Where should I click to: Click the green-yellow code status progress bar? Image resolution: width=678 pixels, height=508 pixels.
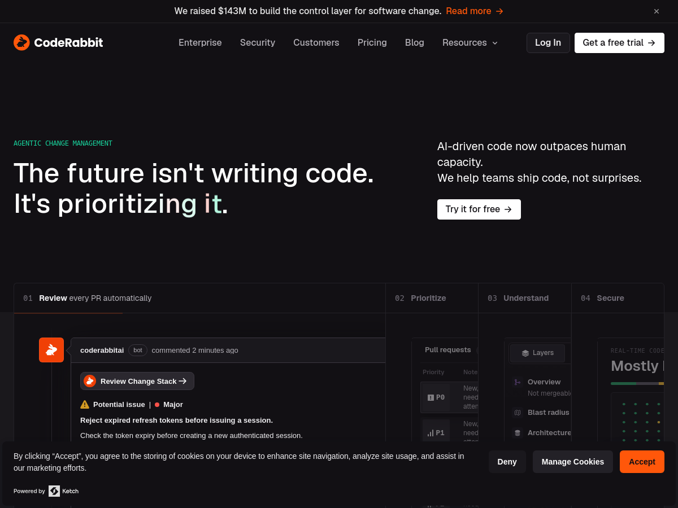[x=637, y=383]
